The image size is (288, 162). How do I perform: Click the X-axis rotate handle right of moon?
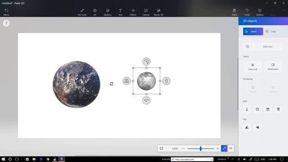pyautogui.click(x=166, y=81)
